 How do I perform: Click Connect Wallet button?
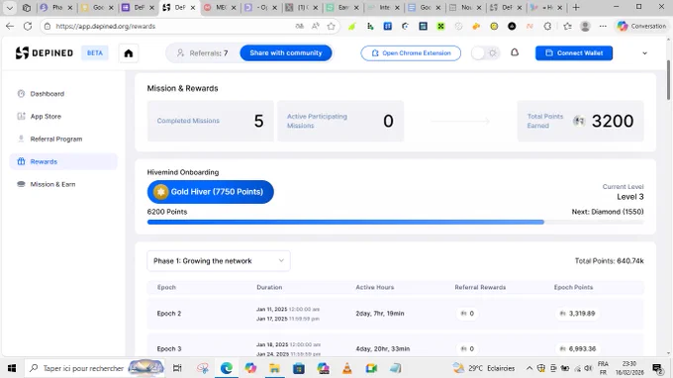(x=574, y=53)
